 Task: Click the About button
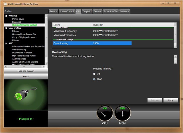[26, 76]
